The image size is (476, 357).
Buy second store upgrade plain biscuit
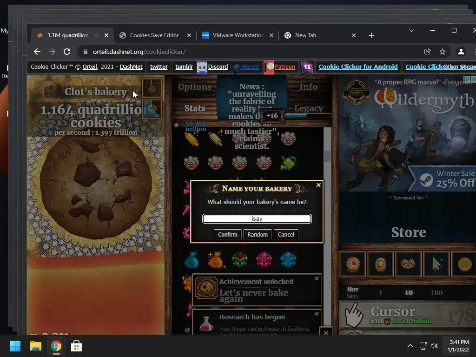tap(381, 264)
